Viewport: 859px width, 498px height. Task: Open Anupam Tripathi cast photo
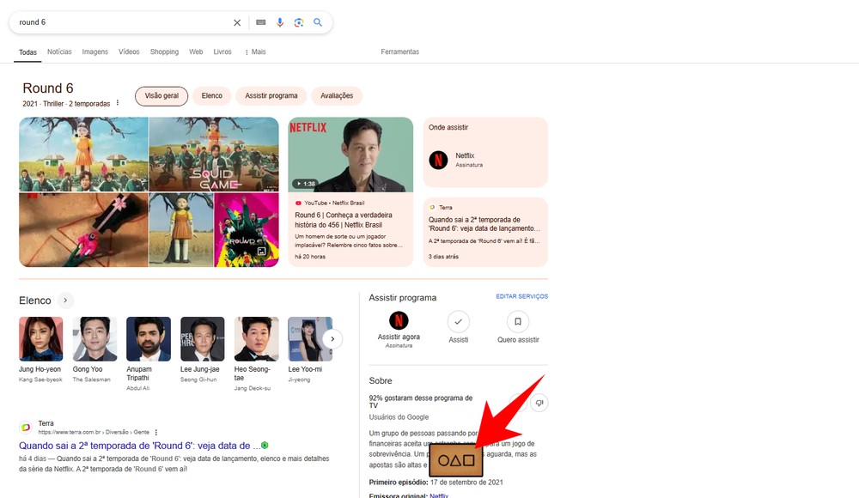point(149,338)
